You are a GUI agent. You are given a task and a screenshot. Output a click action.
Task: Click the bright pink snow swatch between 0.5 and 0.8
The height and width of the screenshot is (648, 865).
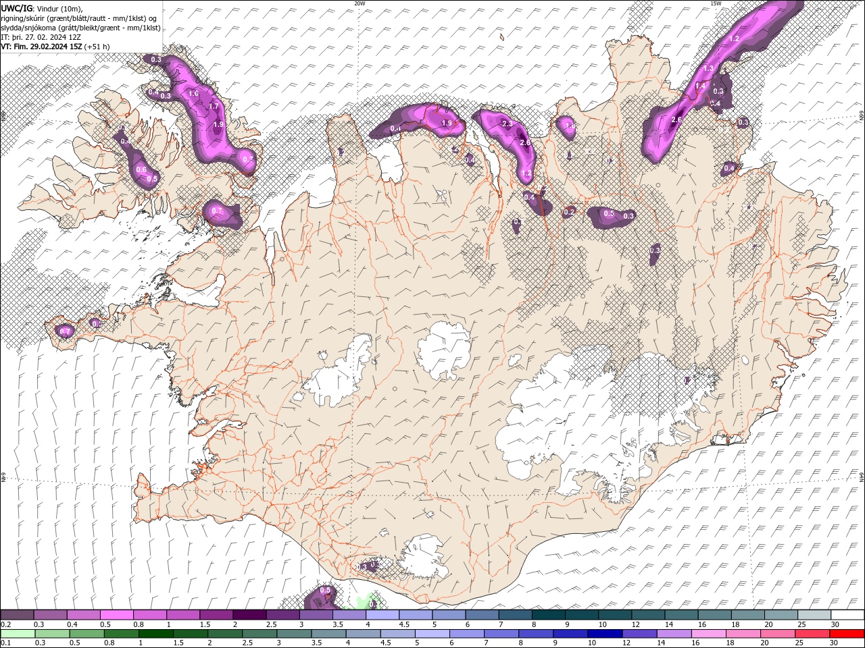(x=117, y=615)
